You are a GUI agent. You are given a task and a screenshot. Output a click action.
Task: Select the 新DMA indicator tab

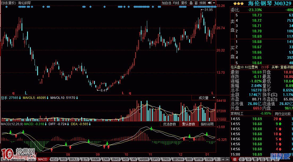pos(178,159)
